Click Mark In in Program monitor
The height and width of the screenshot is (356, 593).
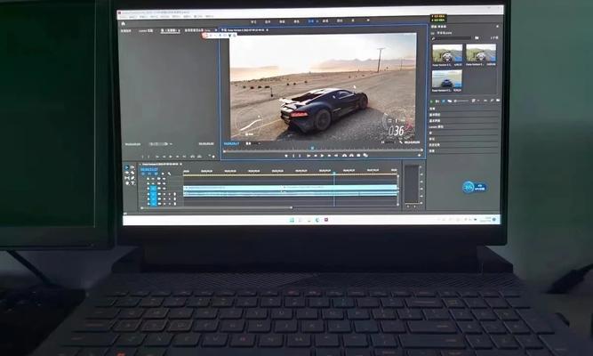293,156
